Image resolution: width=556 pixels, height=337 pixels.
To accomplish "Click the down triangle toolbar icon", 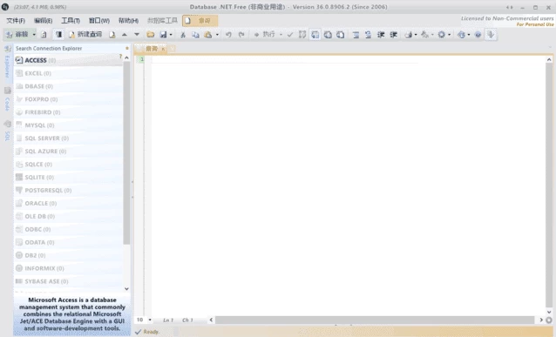I will point(137,34).
